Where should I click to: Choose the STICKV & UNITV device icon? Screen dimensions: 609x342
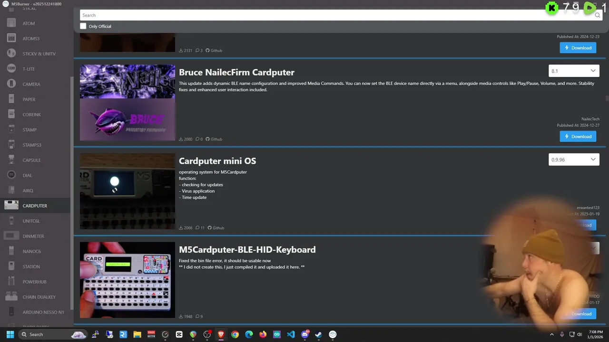[11, 54]
